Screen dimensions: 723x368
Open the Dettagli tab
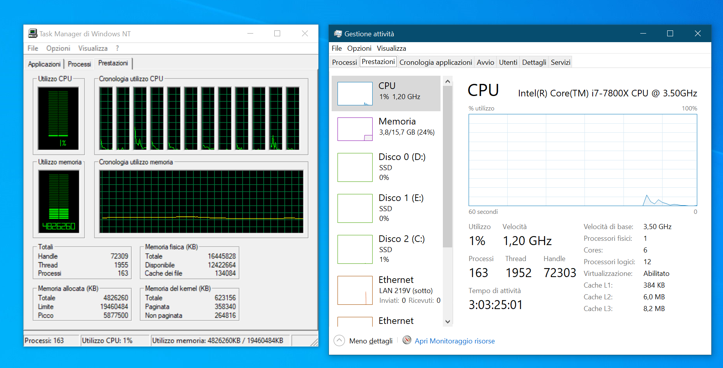point(534,62)
